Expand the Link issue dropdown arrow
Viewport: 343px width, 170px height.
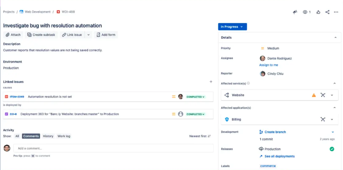(88, 35)
